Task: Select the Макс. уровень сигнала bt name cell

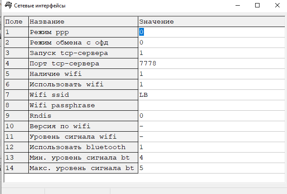Action: coord(83,168)
